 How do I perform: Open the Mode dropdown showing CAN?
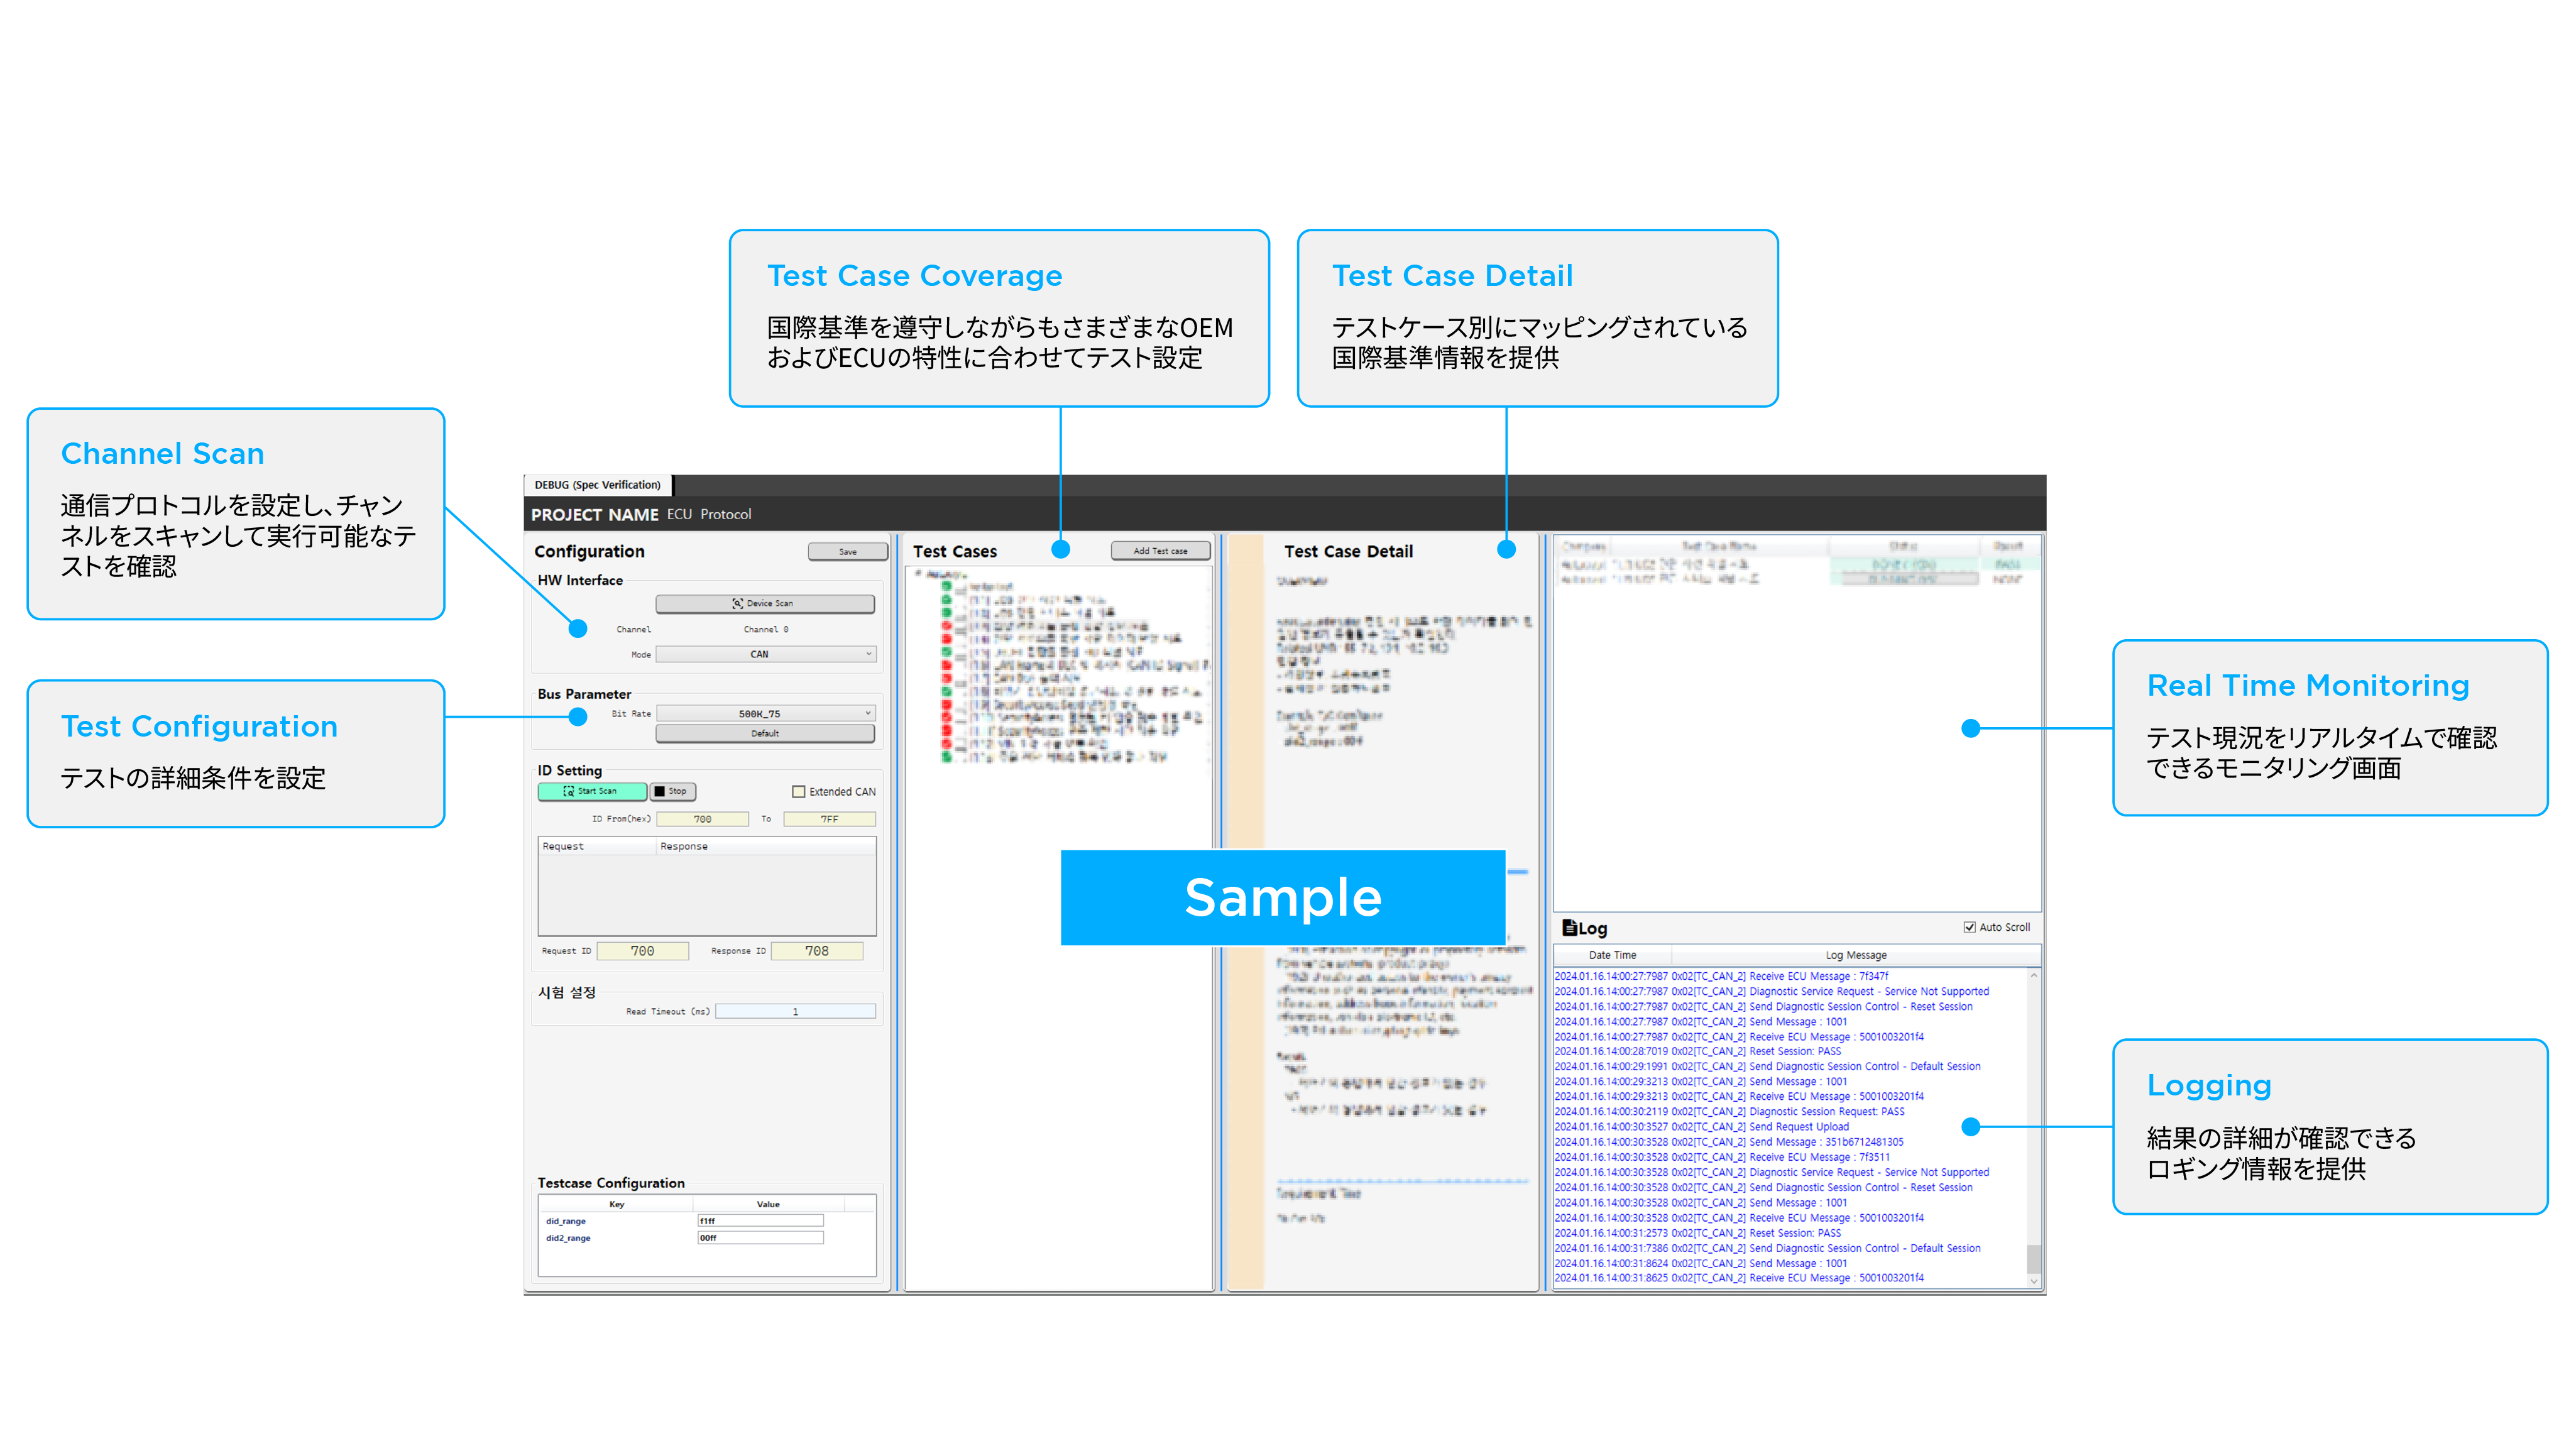point(765,654)
